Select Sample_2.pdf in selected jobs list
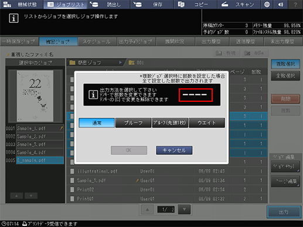 (x=40, y=136)
